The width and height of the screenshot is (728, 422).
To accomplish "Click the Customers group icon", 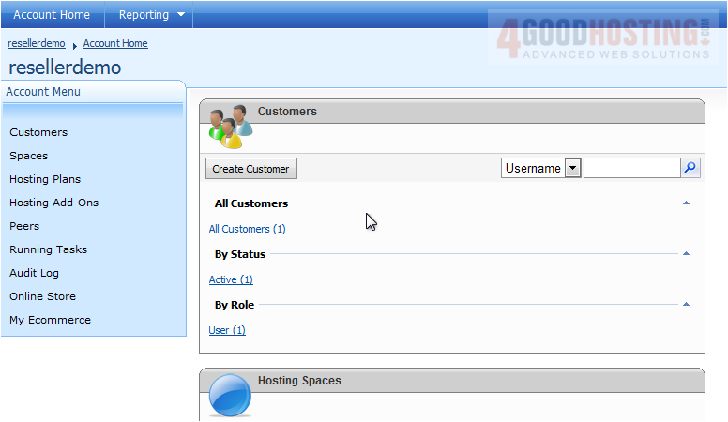I will 230,127.
